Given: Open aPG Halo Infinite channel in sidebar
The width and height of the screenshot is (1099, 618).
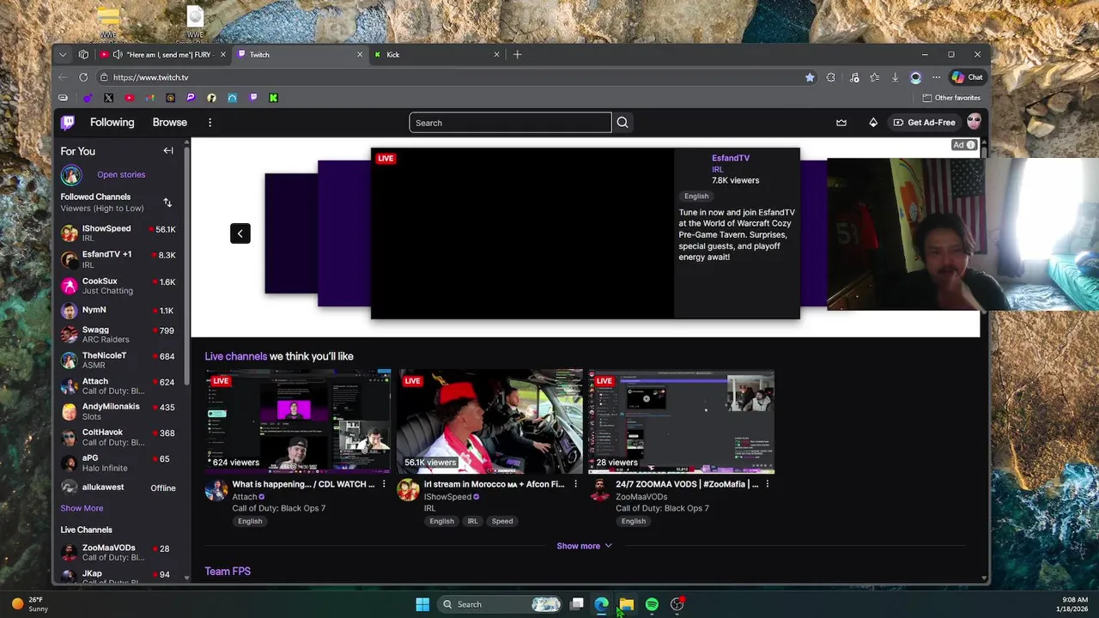Looking at the screenshot, I should tap(118, 463).
